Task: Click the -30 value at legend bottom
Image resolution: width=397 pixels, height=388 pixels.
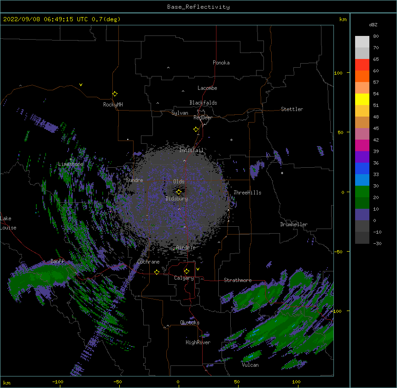Action: [x=377, y=243]
